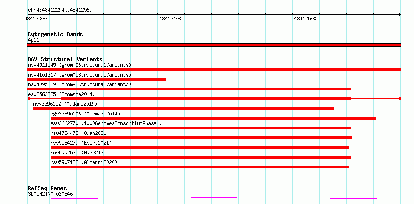
Task: Click the magenta SLAIN2 gene line
Action: click(214, 198)
